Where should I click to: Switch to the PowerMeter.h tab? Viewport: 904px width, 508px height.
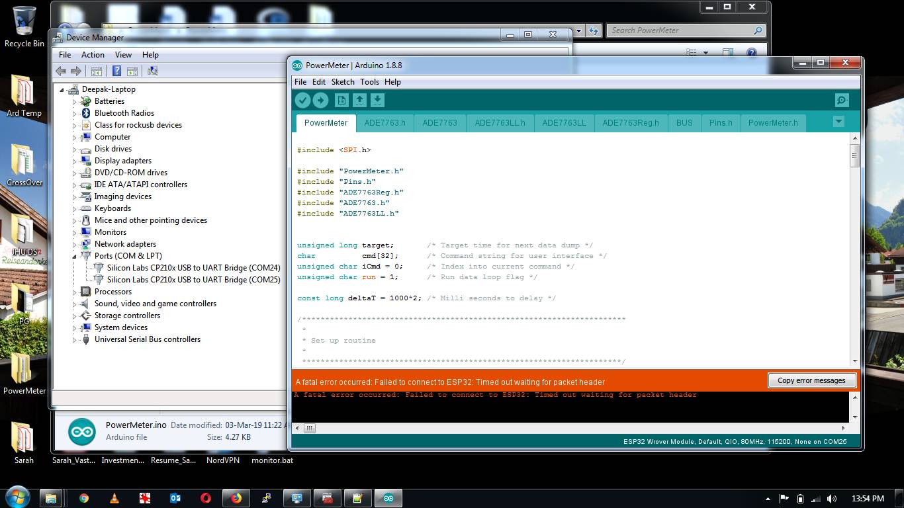point(773,122)
